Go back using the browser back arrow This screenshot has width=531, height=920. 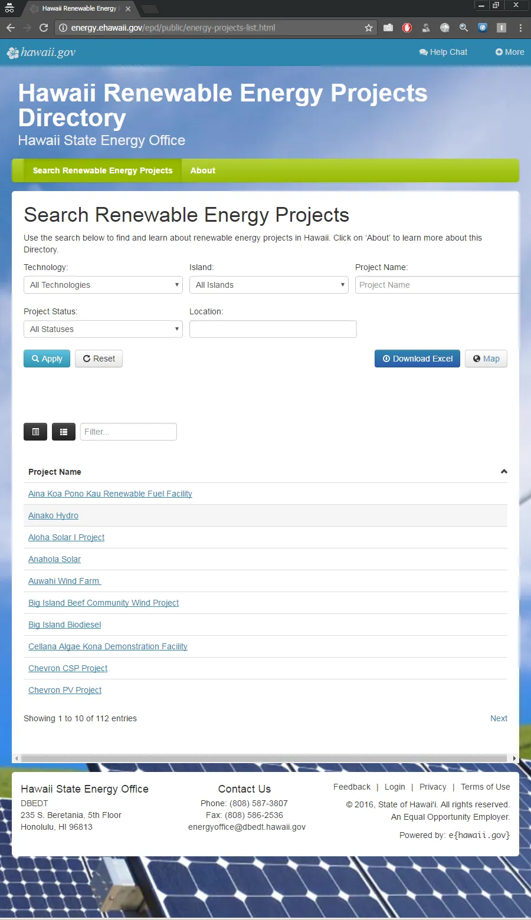coord(11,28)
